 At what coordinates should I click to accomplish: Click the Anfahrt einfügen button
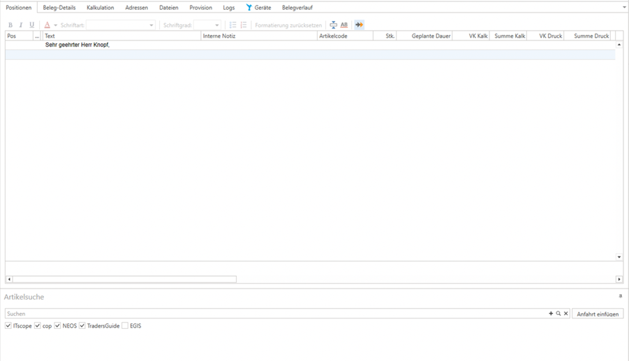(598, 314)
